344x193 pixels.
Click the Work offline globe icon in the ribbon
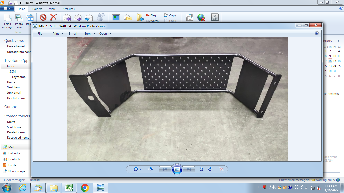tap(201, 18)
